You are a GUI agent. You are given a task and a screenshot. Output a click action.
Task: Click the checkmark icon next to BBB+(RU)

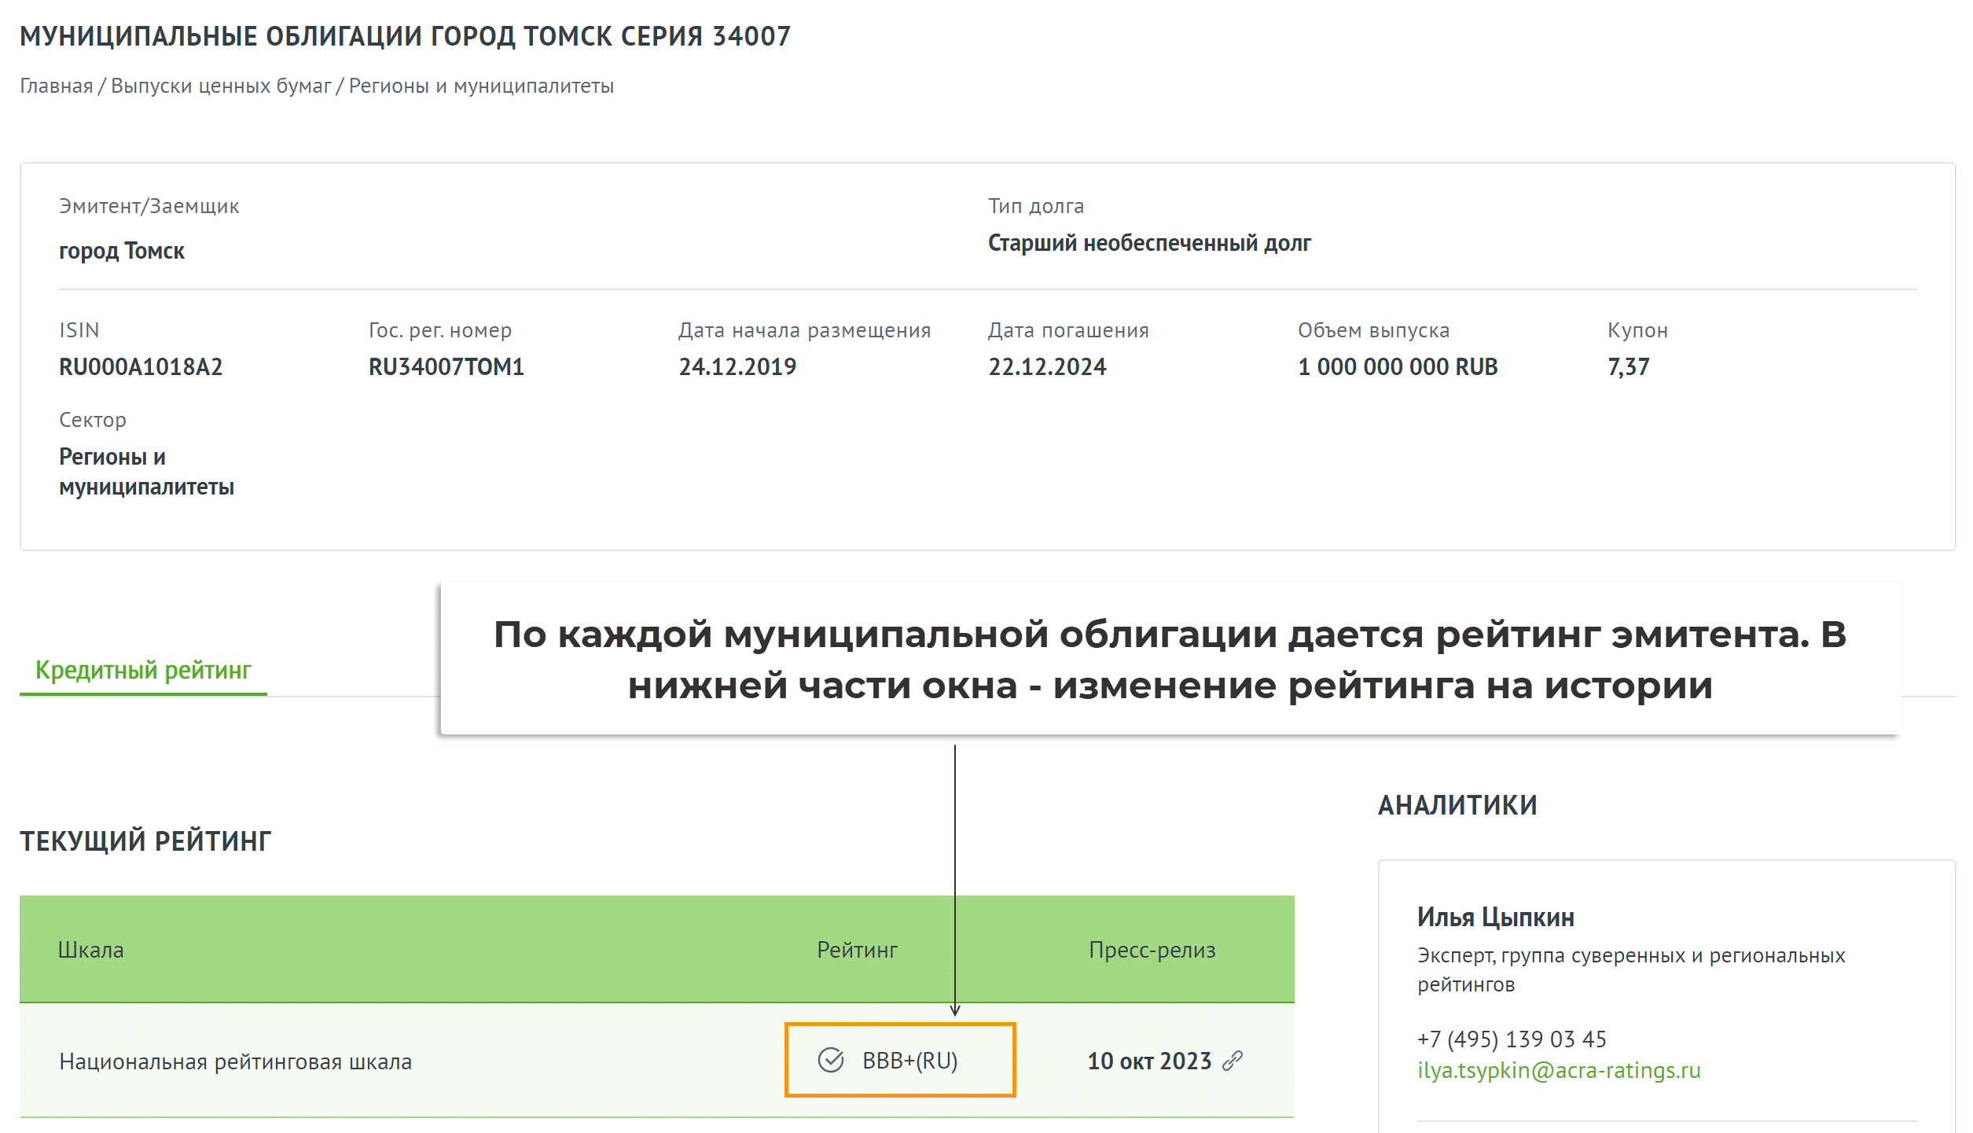click(830, 1060)
